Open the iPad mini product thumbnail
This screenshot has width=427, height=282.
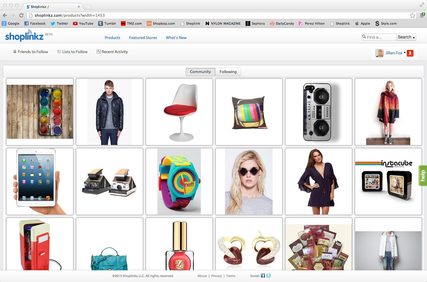(x=40, y=181)
